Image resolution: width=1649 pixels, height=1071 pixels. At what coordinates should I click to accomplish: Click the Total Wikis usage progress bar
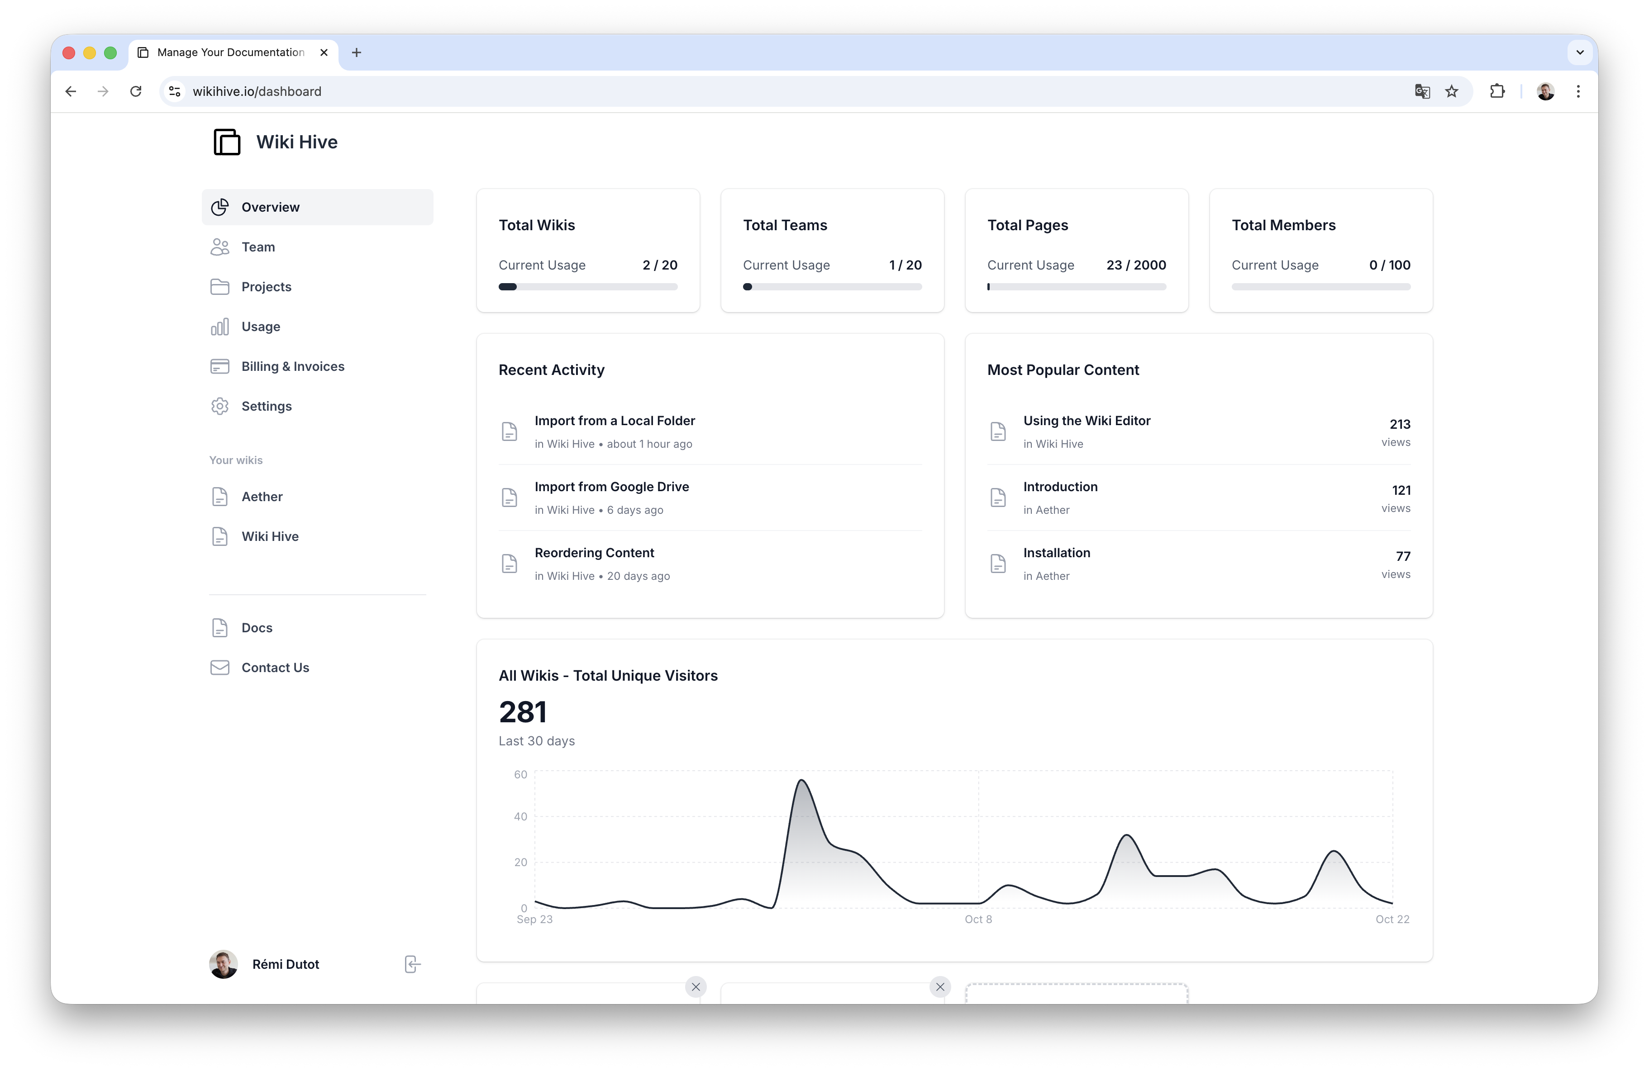587,287
